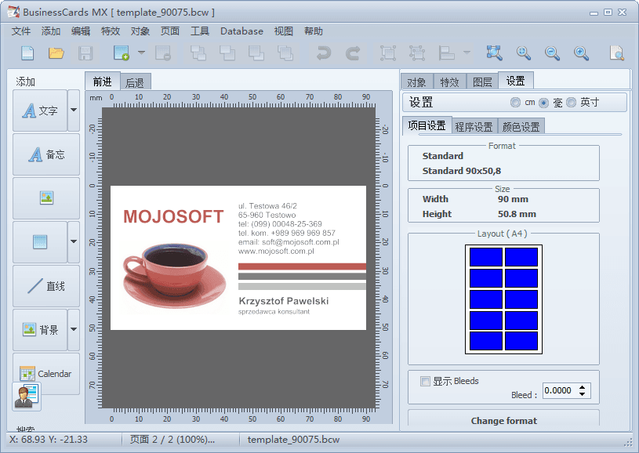Image resolution: width=639 pixels, height=453 pixels.
Task: Click the zoom out magnifier icon
Action: click(553, 53)
